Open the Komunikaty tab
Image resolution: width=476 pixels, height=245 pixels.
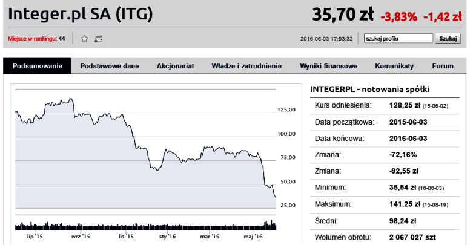coord(394,66)
